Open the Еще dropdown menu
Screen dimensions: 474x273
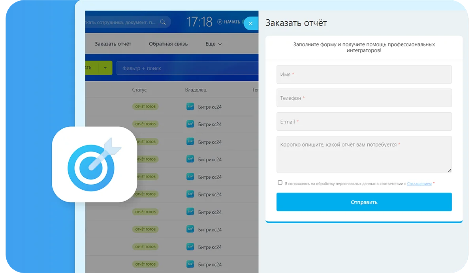(x=213, y=44)
